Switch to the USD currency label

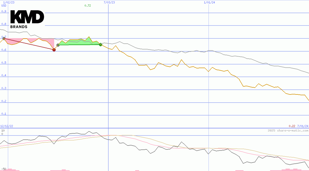tap(3, 6)
